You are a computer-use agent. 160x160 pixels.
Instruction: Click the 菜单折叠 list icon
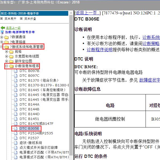(x=21, y=19)
